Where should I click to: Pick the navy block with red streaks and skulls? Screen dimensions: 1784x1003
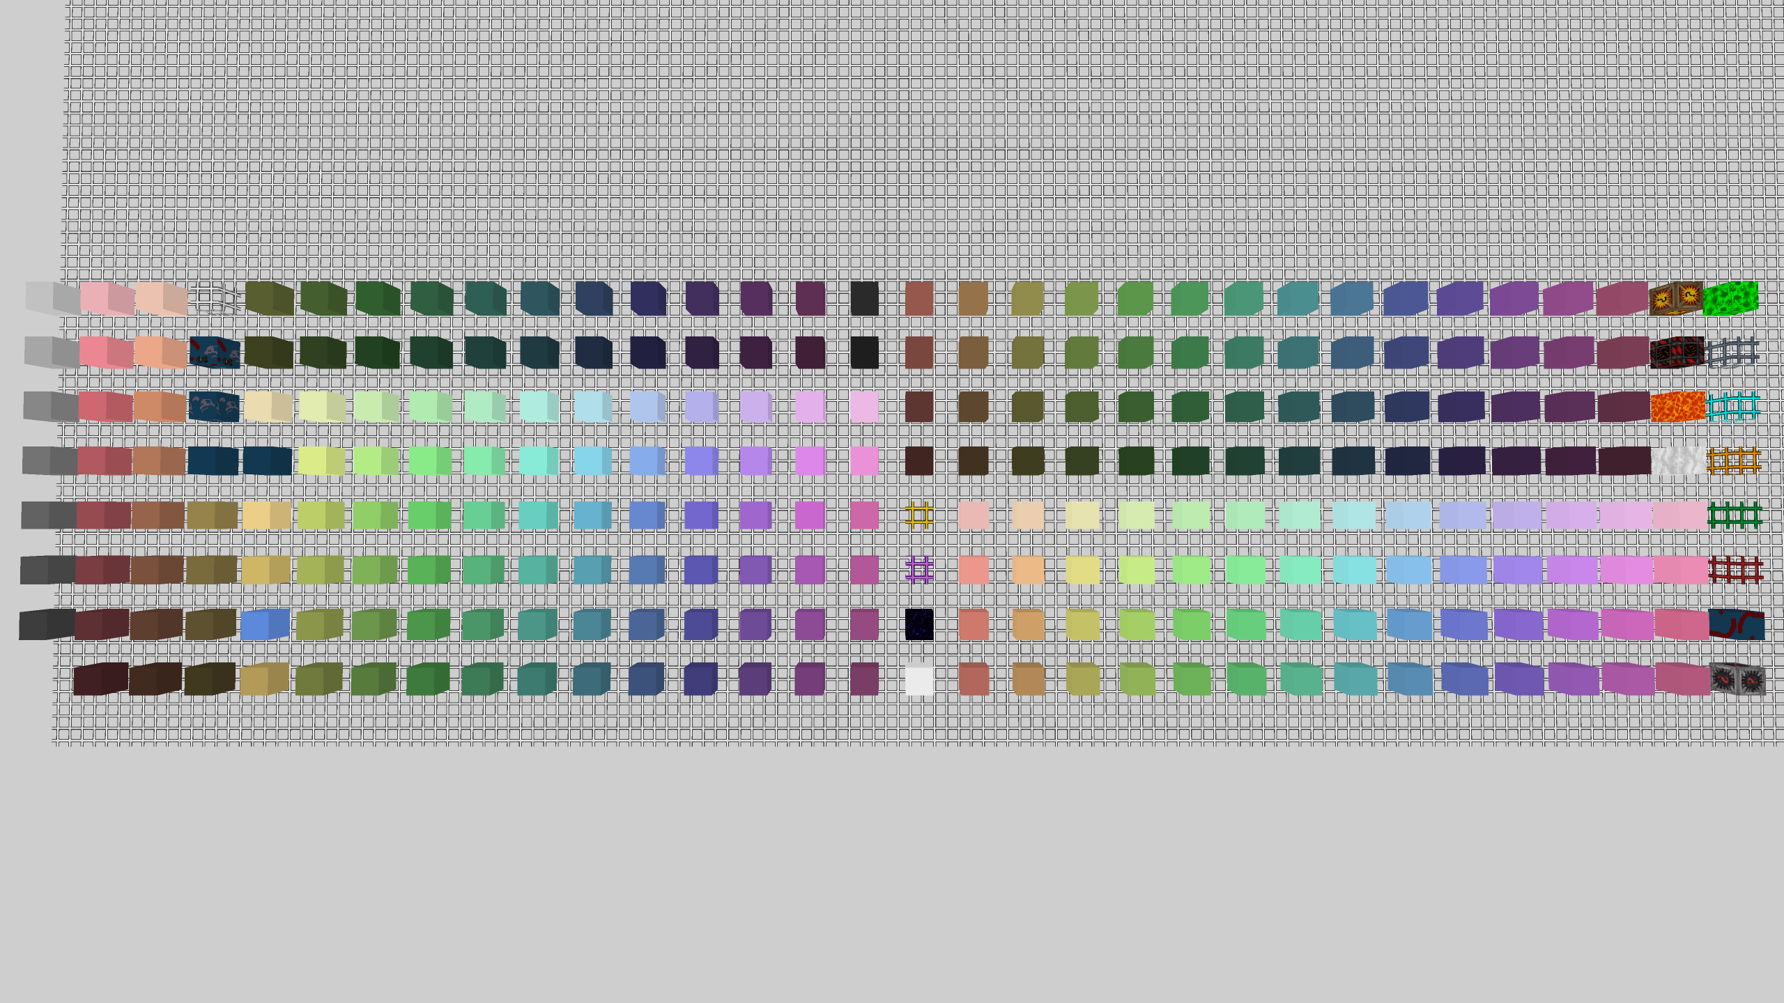[215, 352]
